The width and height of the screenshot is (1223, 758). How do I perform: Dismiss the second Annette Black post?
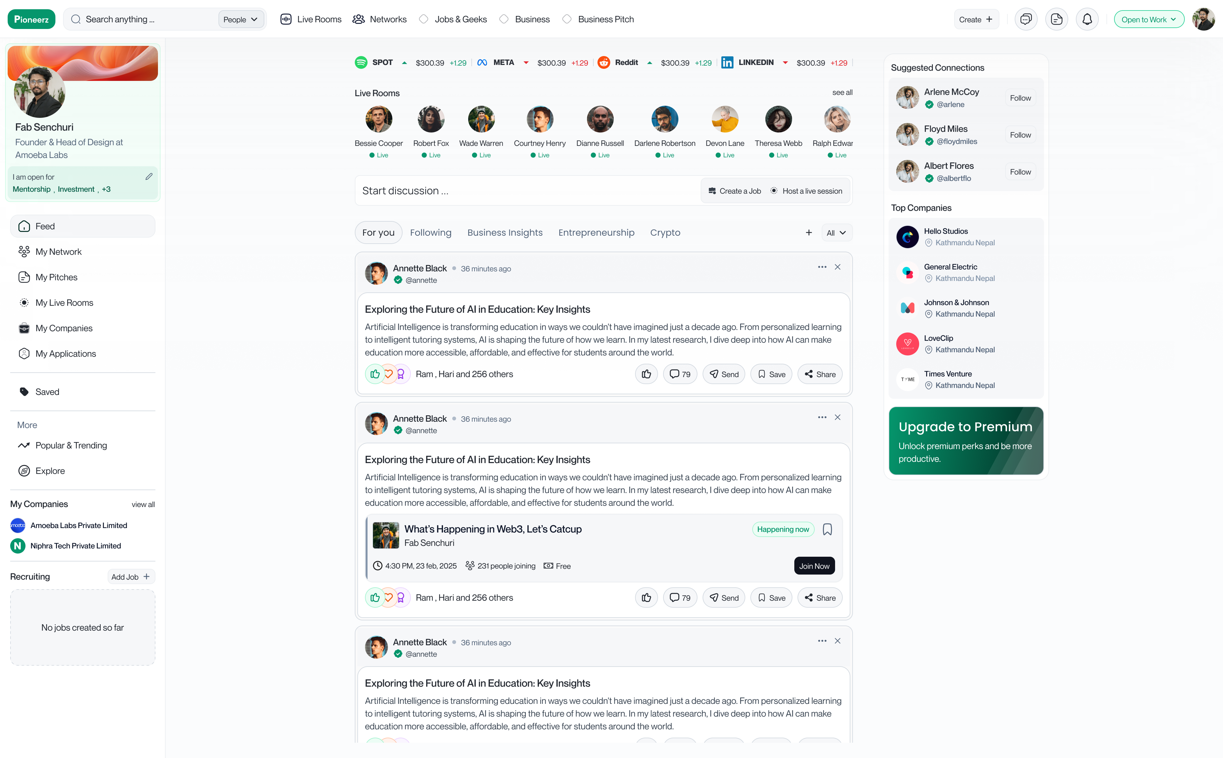click(x=837, y=418)
